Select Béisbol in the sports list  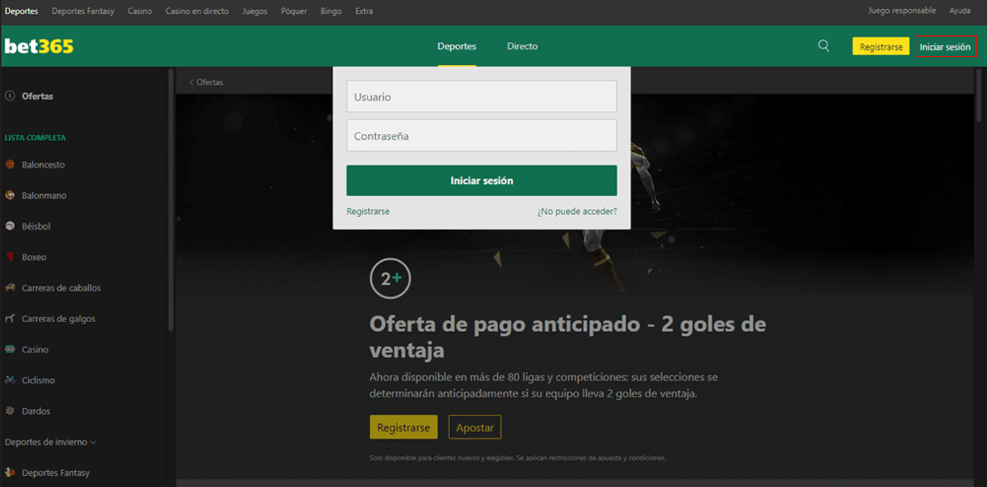coord(36,226)
